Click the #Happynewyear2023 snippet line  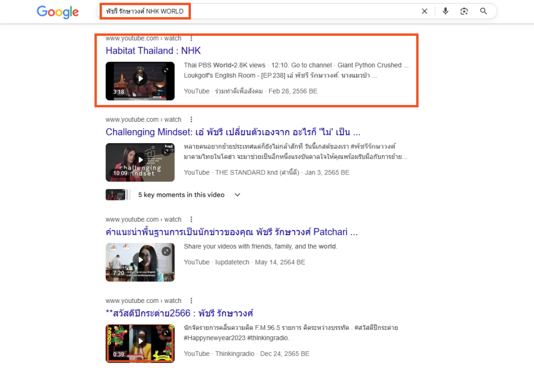coord(237,338)
